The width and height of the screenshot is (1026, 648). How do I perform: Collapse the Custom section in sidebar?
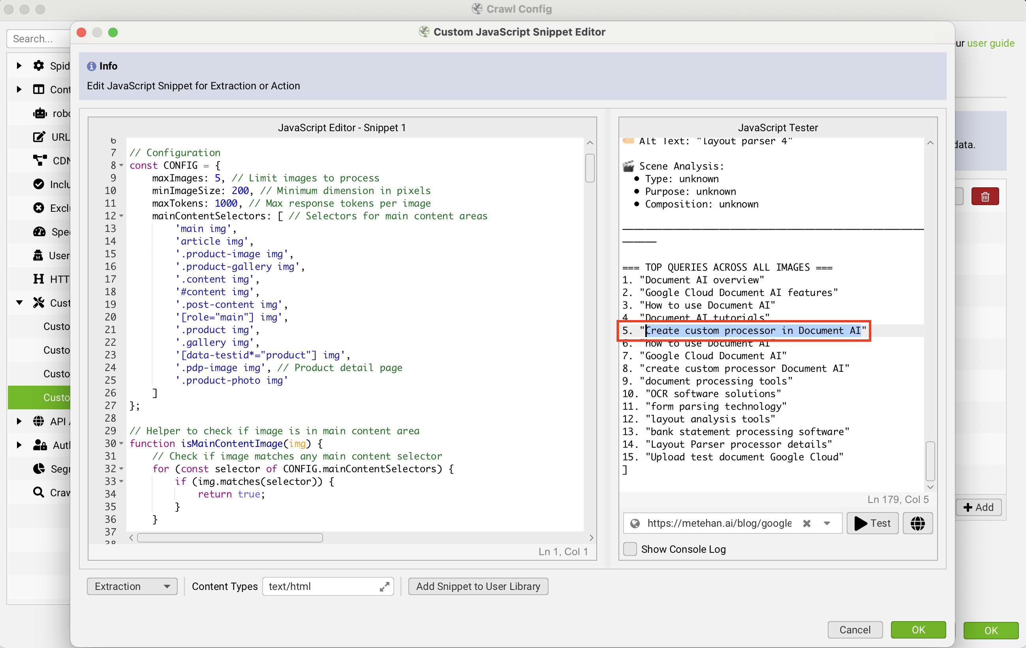pyautogui.click(x=19, y=303)
